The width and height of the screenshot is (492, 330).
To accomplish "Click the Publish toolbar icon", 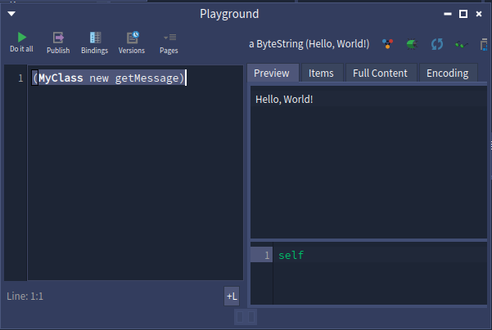I will pyautogui.click(x=58, y=42).
